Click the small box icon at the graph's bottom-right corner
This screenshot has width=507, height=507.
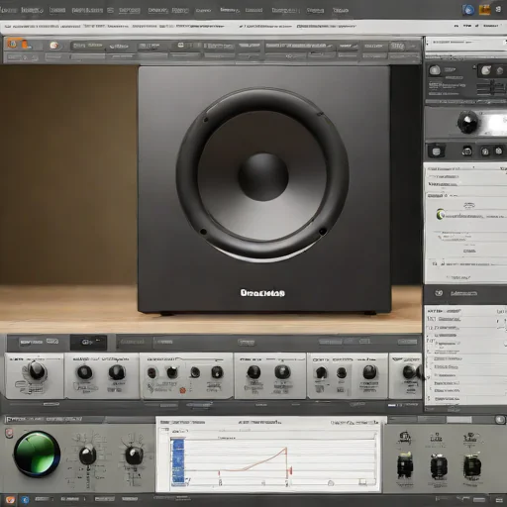[x=362, y=482]
